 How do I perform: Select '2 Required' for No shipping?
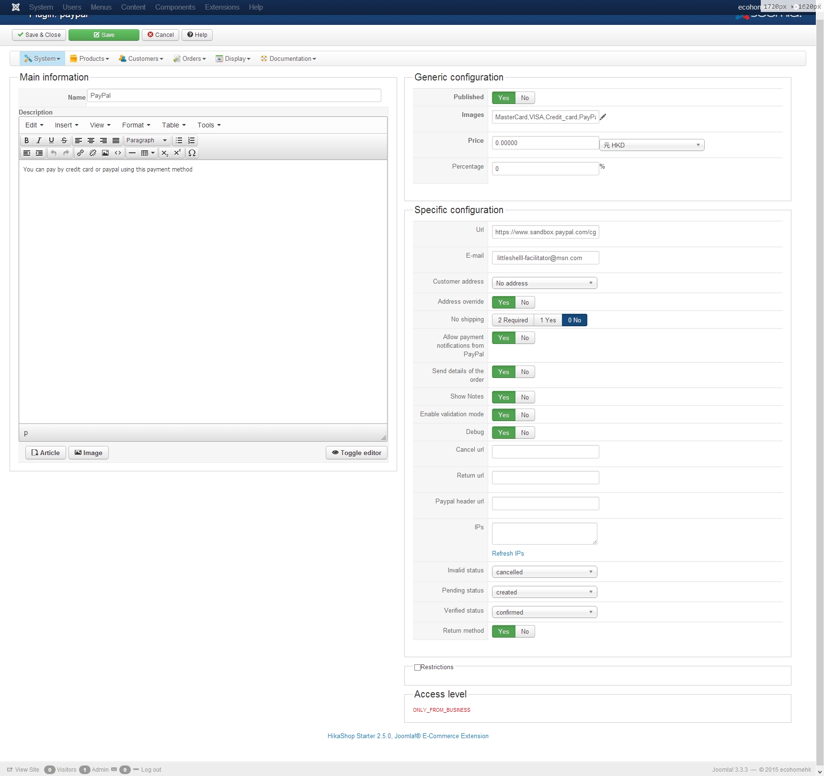coord(513,320)
